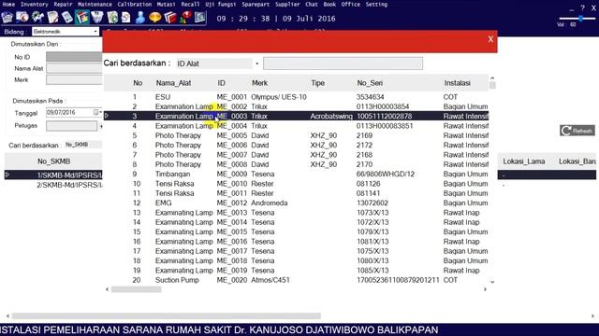Open the Home menu

coord(8,4)
